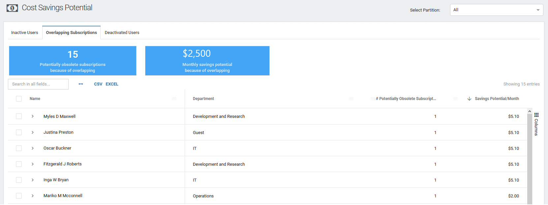Export the table to EXCEL
Screen dimensions: 548x205
pos(112,84)
